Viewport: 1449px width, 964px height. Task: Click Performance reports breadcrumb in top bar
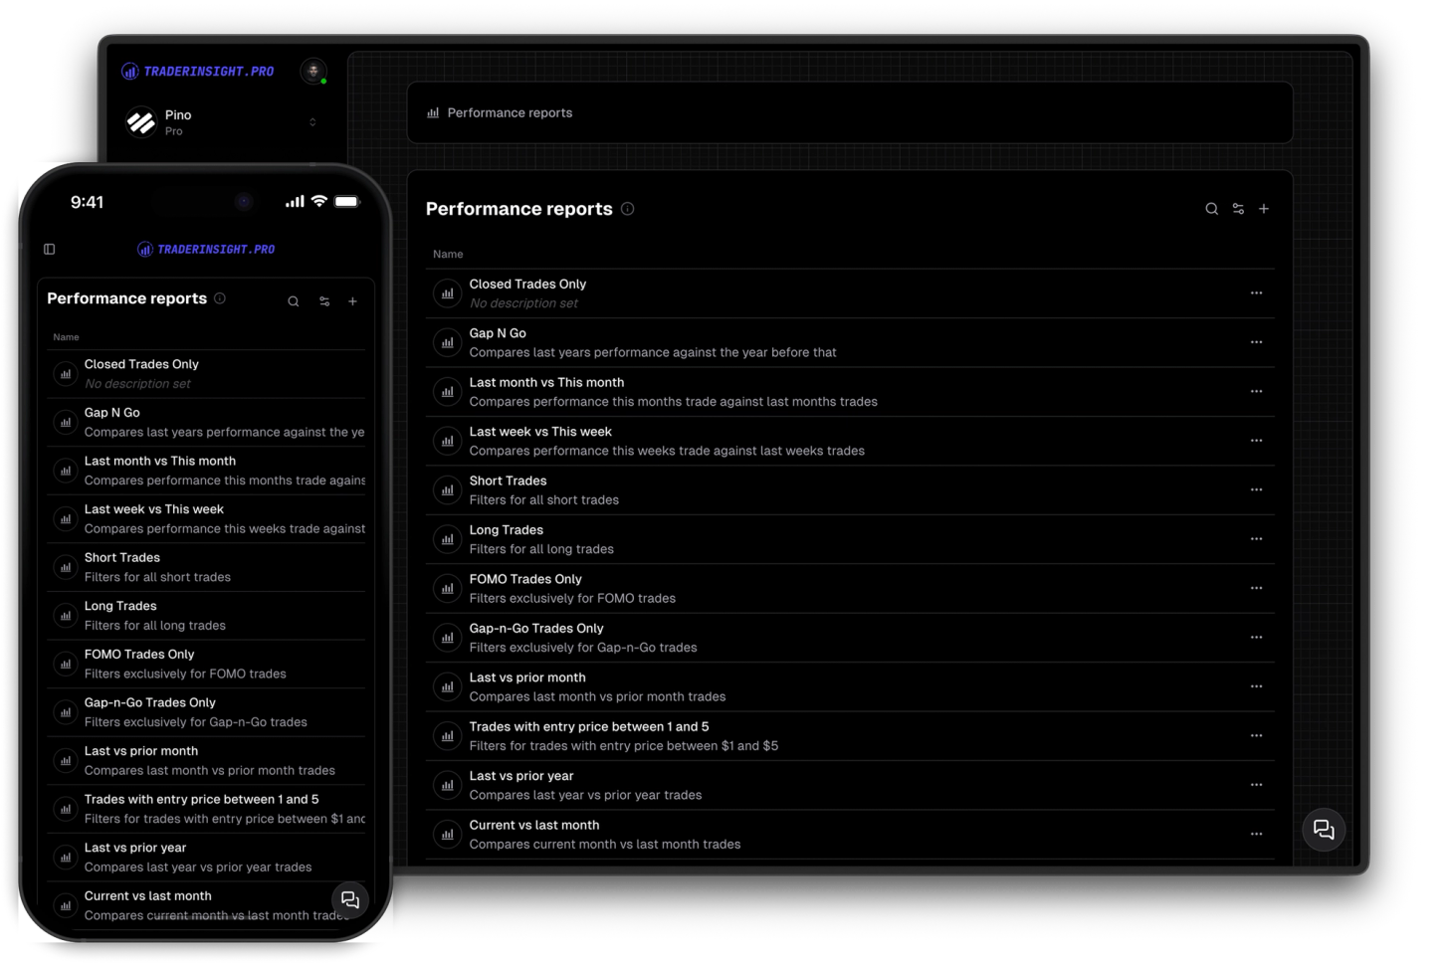coord(500,113)
